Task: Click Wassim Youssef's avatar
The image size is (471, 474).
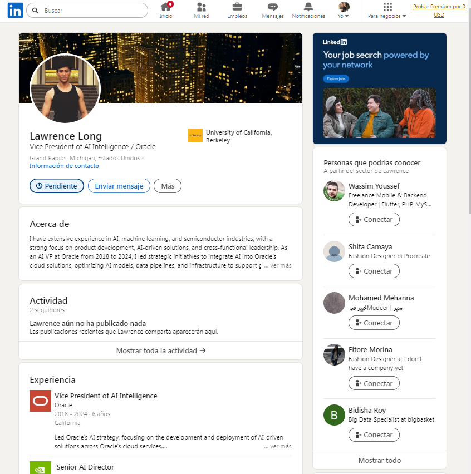Action: pos(334,191)
